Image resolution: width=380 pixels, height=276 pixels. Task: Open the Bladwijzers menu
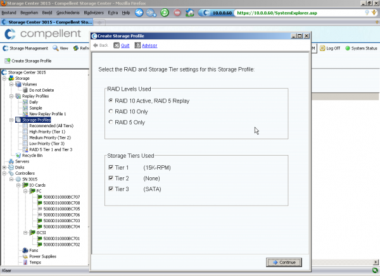point(92,13)
